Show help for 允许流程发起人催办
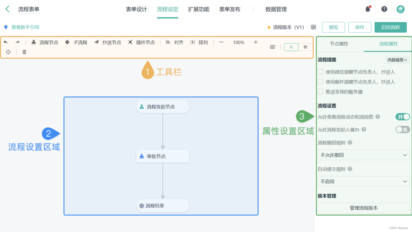This screenshot has width=412, height=232. pos(364,129)
